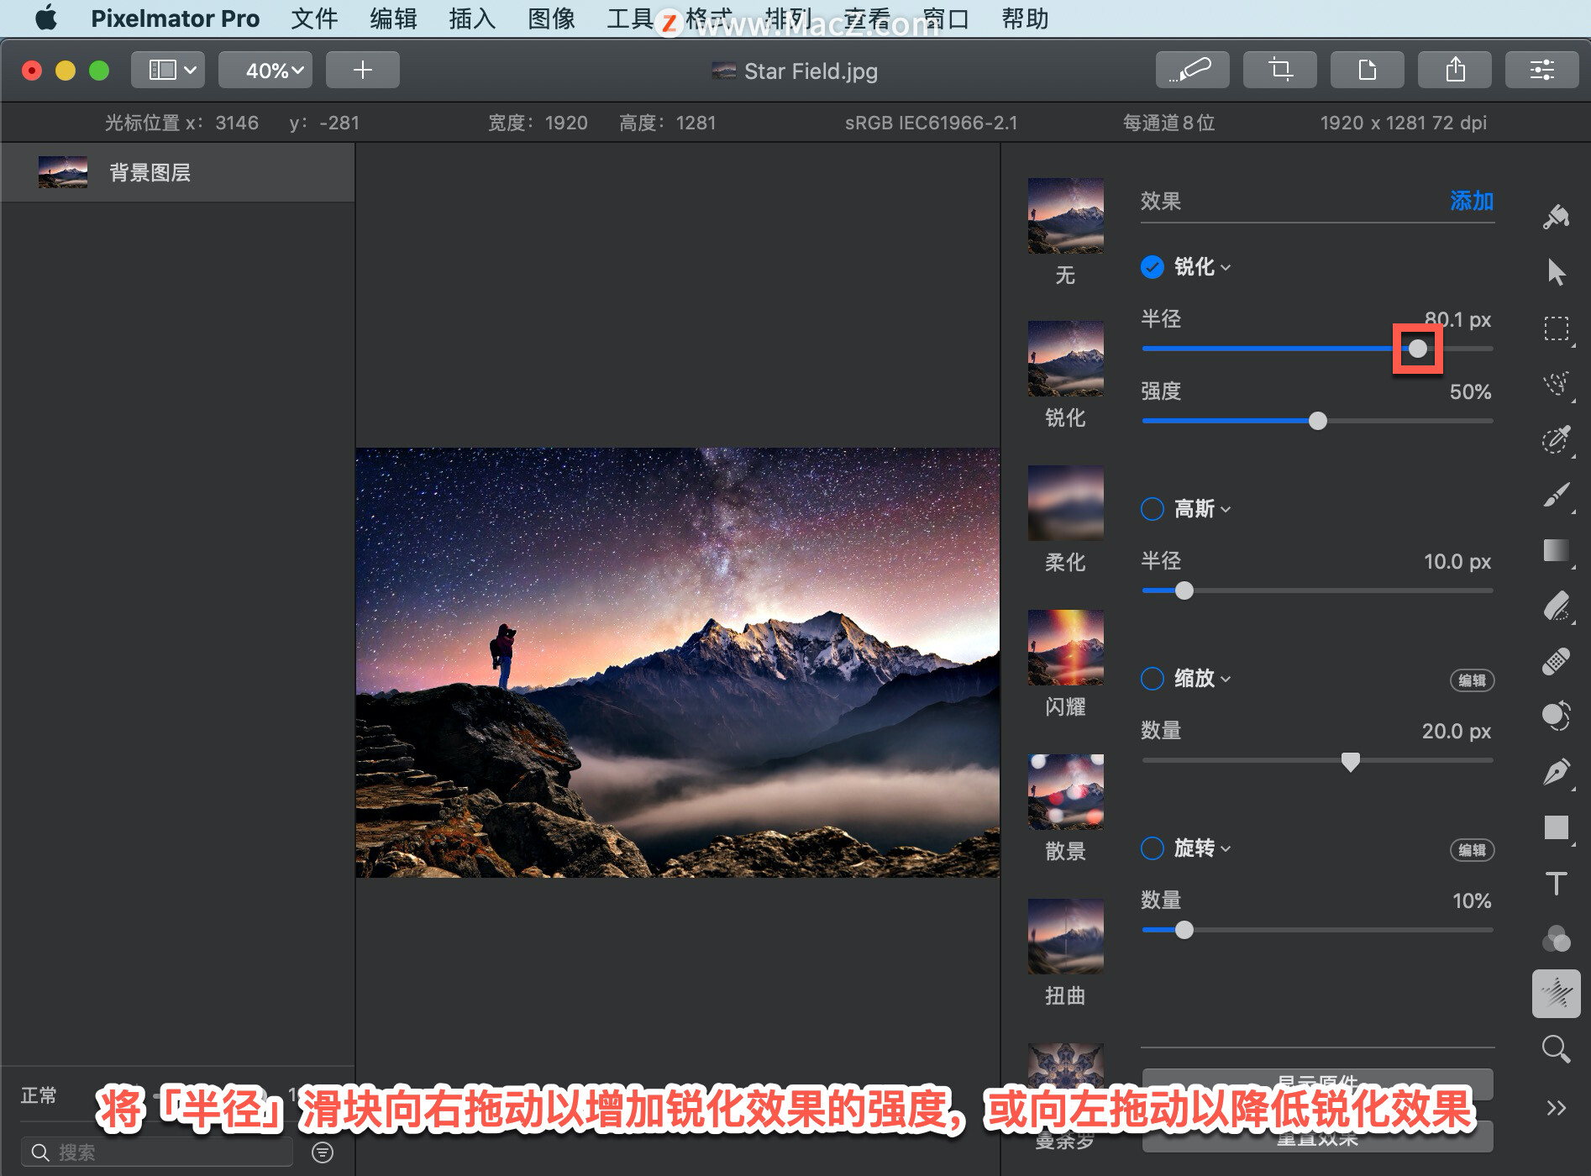Click the 锐化 半径 slider handle

tap(1418, 349)
